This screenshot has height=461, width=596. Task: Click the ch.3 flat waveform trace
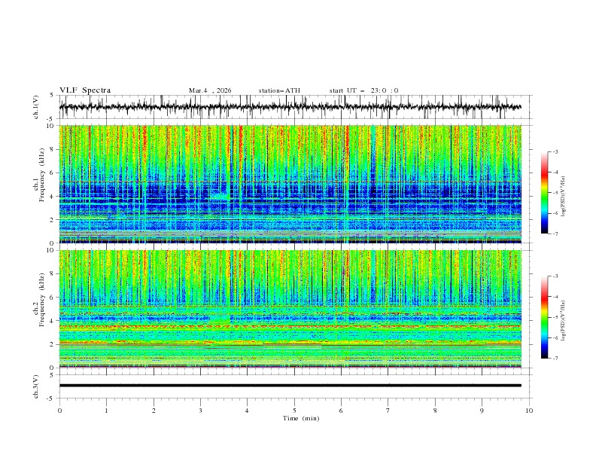tap(290, 386)
